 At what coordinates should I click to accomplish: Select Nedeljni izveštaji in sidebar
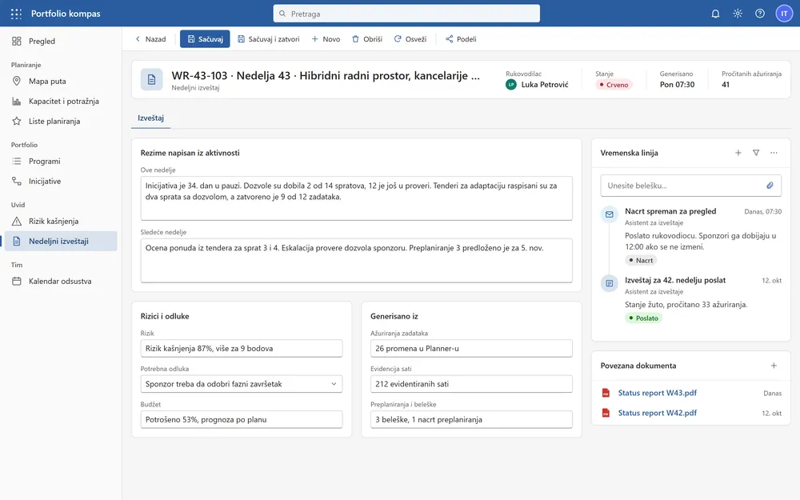click(61, 241)
